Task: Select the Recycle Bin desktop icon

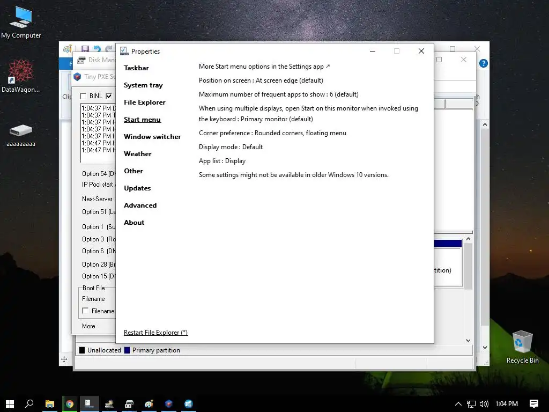Action: pos(522,347)
